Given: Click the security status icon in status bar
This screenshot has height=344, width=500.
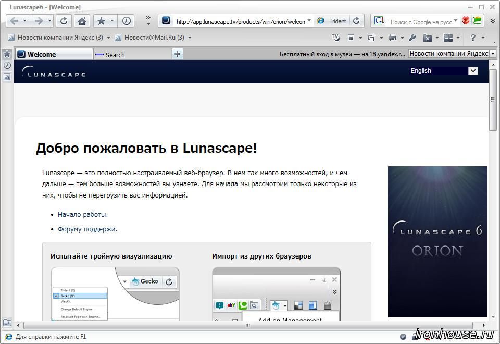Looking at the screenshot, I should point(403,336).
